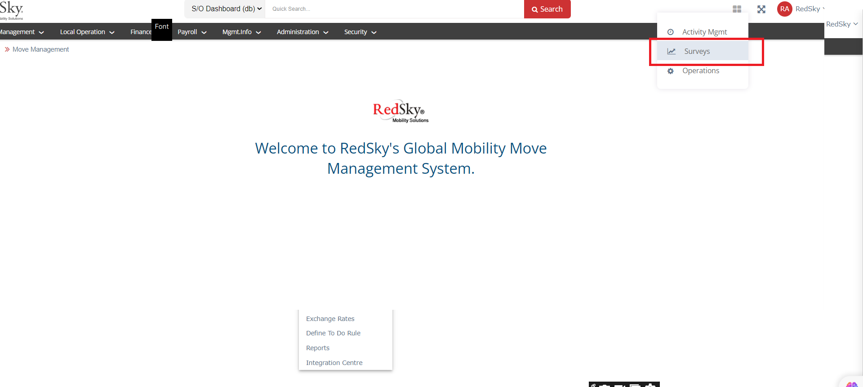The width and height of the screenshot is (863, 387).
Task: Open the Reports link
Action: (318, 348)
